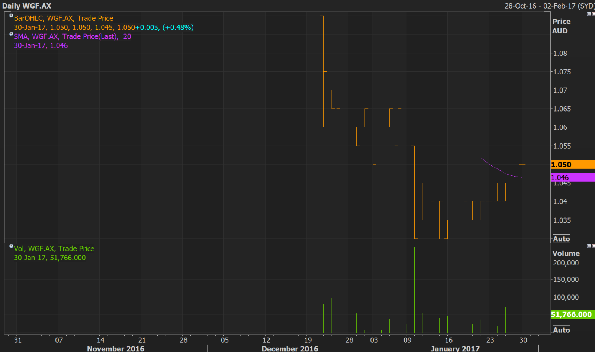Select the Vol, WGF.AX, Trade Price legend
Image resolution: width=595 pixels, height=352 pixels.
[54, 249]
